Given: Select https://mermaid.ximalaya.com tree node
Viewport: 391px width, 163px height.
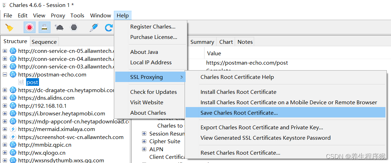Looking at the screenshot, I should click(56, 129).
